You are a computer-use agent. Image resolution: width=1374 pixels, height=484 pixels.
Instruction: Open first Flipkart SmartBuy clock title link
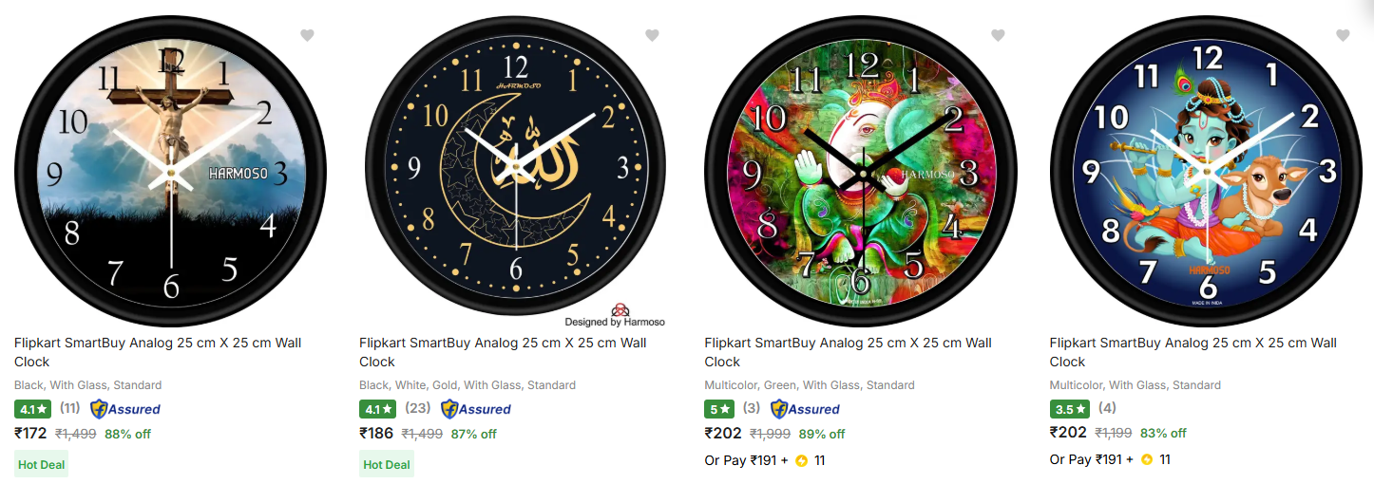click(158, 352)
